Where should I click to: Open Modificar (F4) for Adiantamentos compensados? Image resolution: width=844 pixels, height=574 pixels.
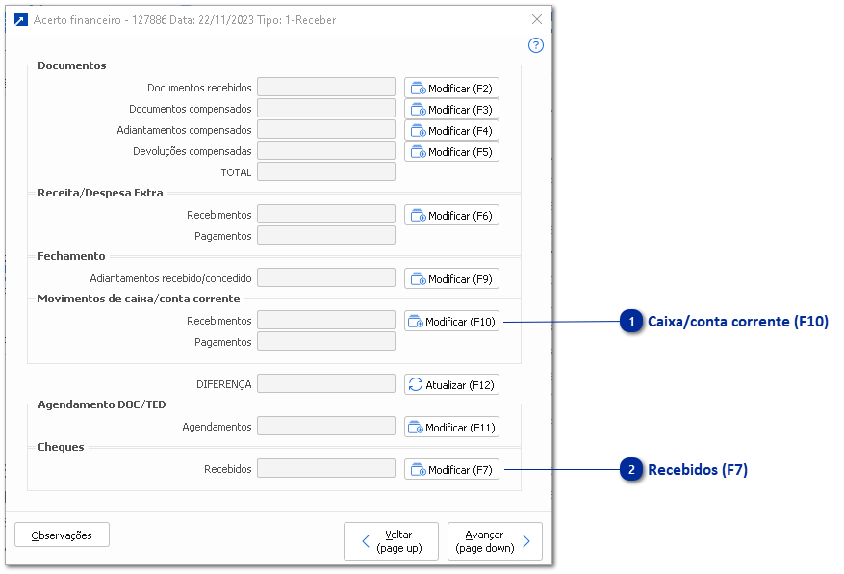tap(451, 131)
